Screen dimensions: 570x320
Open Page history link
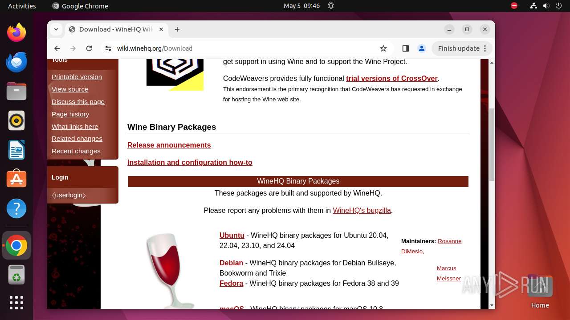click(x=70, y=114)
